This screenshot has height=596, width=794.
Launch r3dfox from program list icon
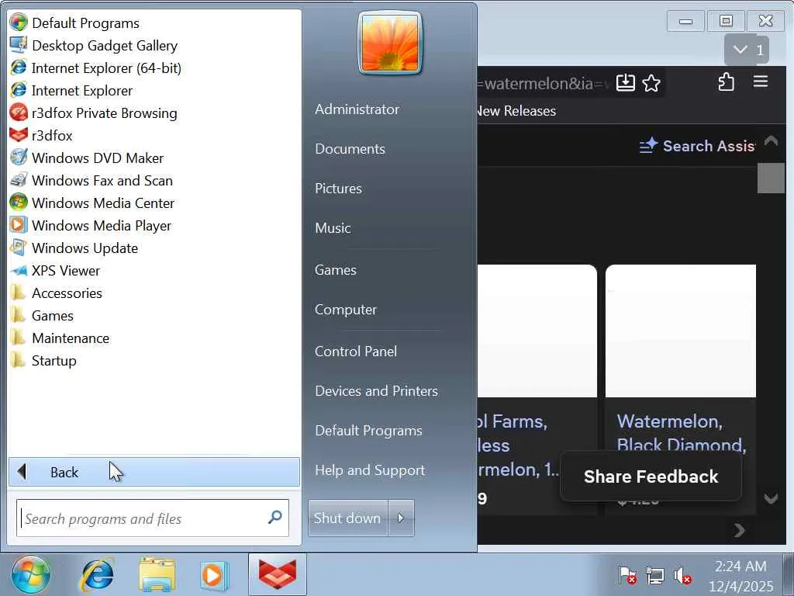(x=19, y=135)
